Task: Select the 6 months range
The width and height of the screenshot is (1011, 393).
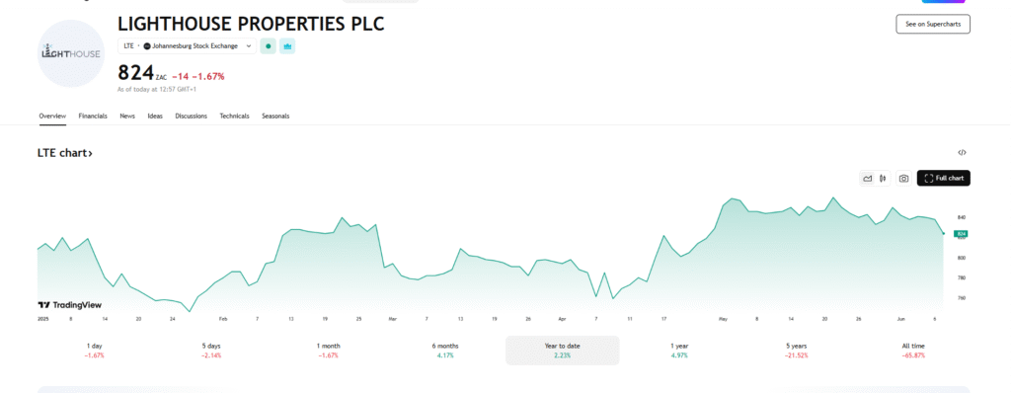Action: (x=445, y=351)
